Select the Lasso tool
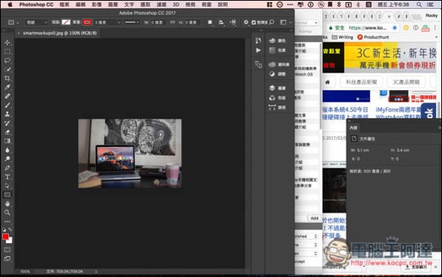 [7, 61]
